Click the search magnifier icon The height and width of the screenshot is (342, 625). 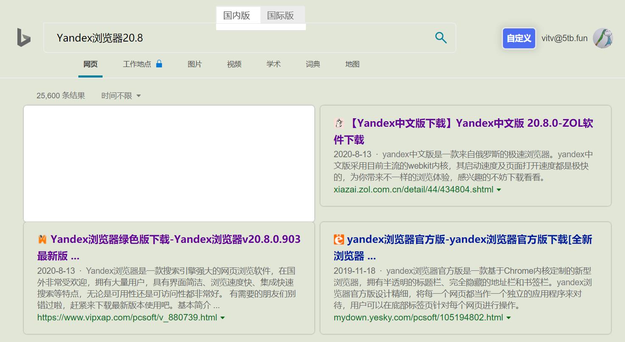pyautogui.click(x=441, y=38)
